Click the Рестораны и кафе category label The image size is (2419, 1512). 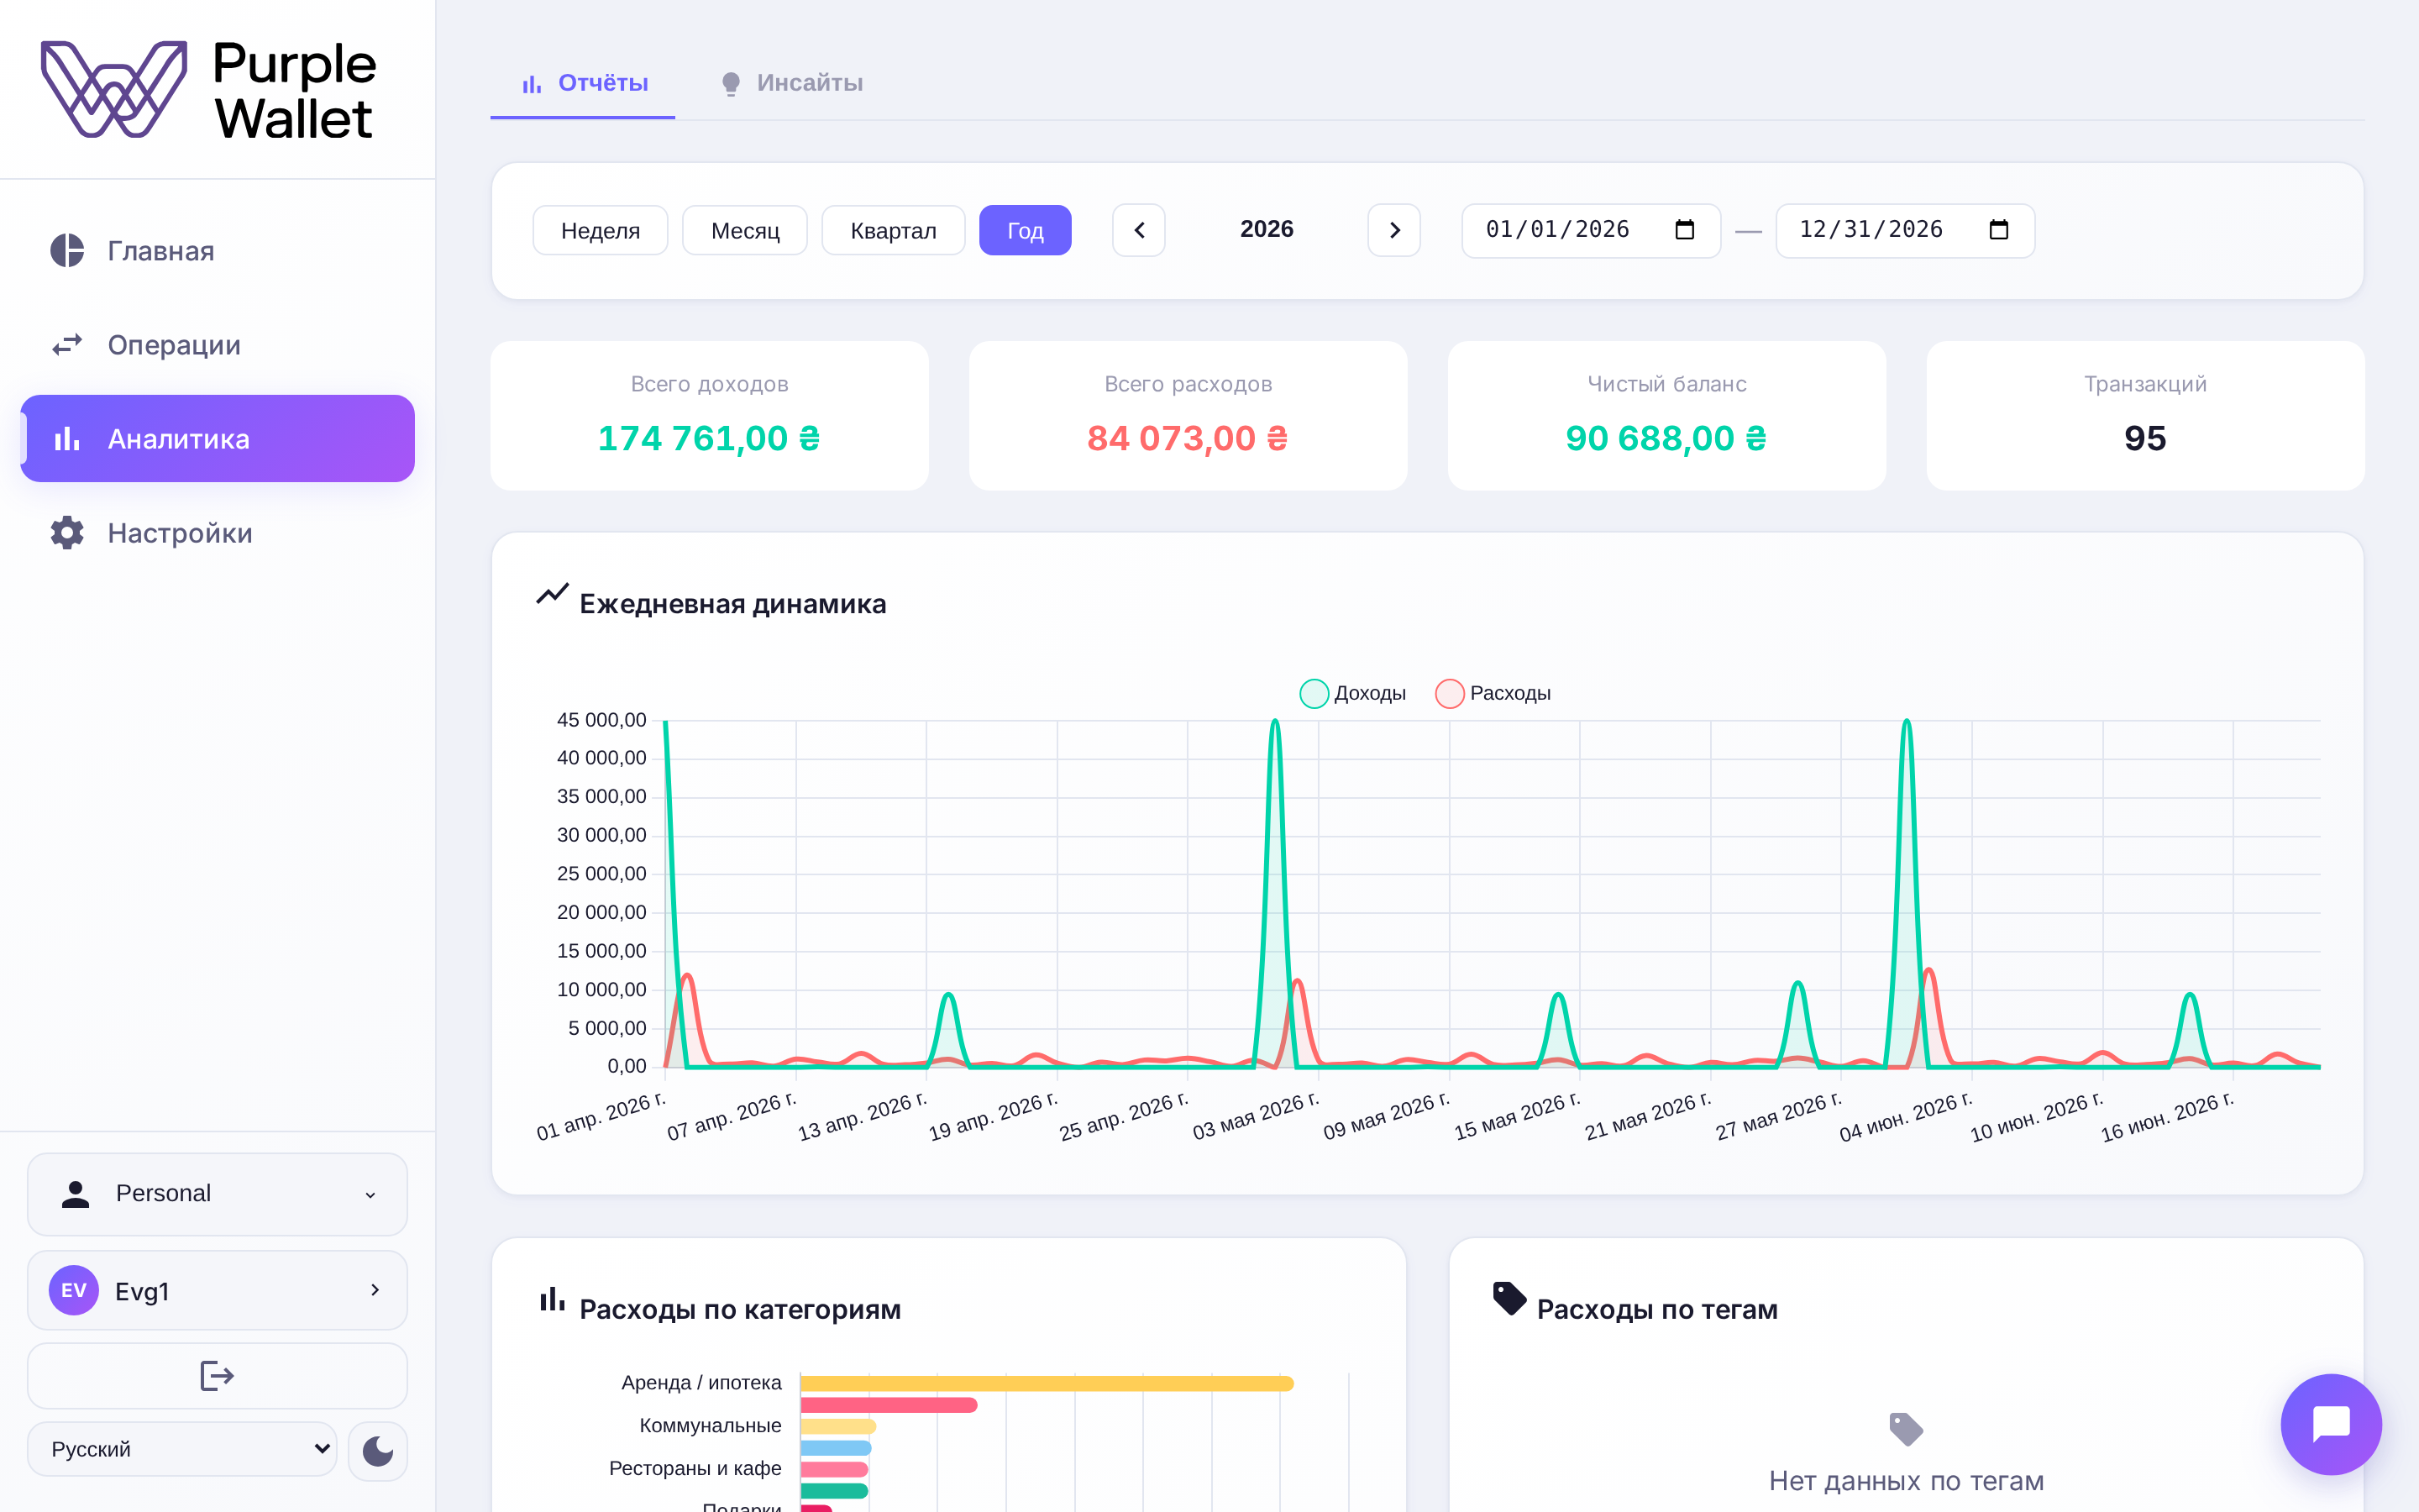pyautogui.click(x=695, y=1468)
